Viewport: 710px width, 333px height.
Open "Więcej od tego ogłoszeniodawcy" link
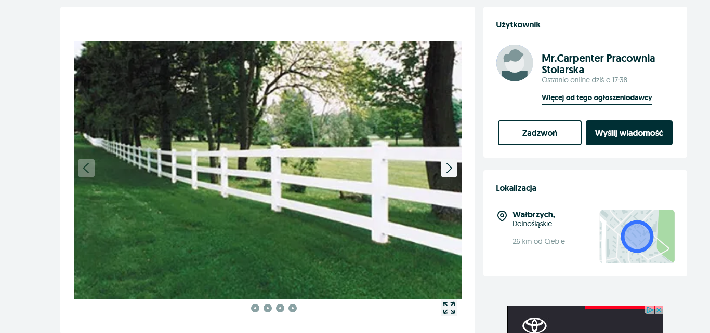click(597, 98)
